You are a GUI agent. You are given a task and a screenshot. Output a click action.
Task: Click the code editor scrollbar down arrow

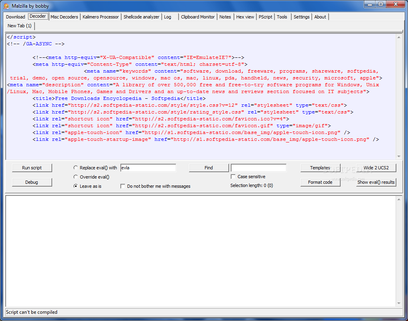[399, 156]
